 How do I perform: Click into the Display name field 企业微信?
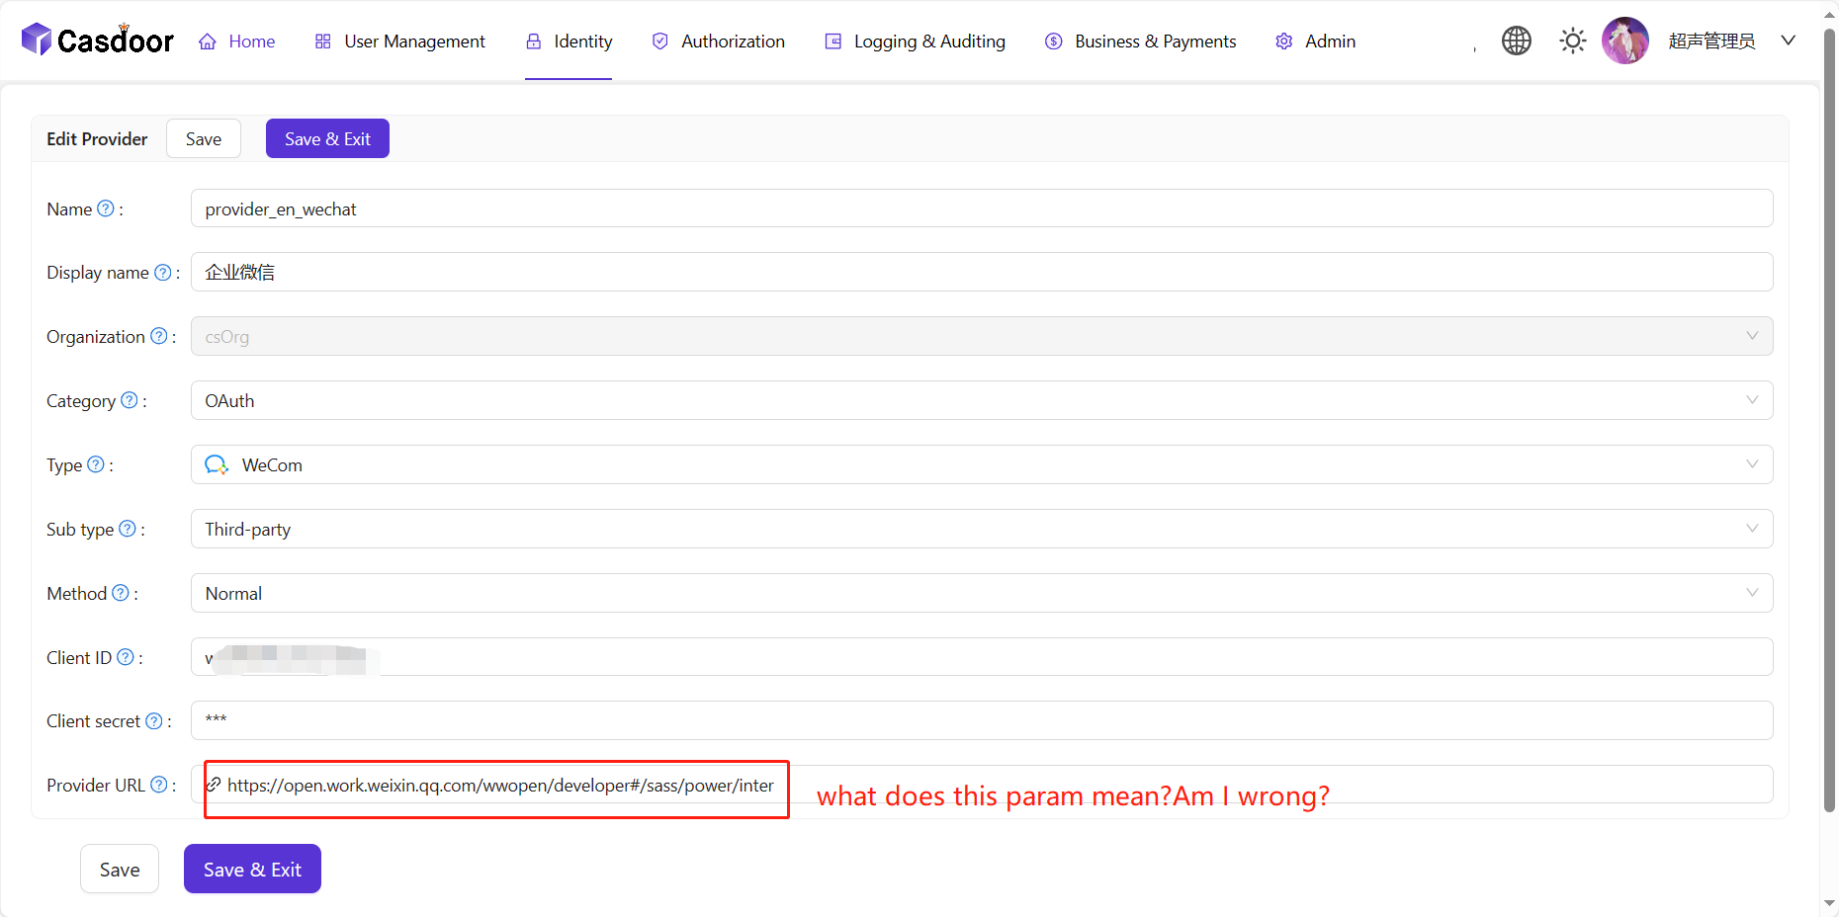(x=982, y=272)
